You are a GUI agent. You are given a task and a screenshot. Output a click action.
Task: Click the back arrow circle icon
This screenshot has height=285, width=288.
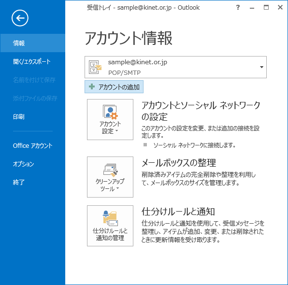point(20,18)
